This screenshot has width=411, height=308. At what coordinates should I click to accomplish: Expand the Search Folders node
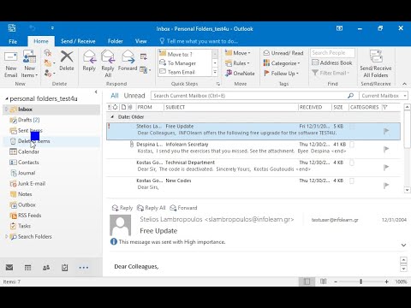[6, 236]
